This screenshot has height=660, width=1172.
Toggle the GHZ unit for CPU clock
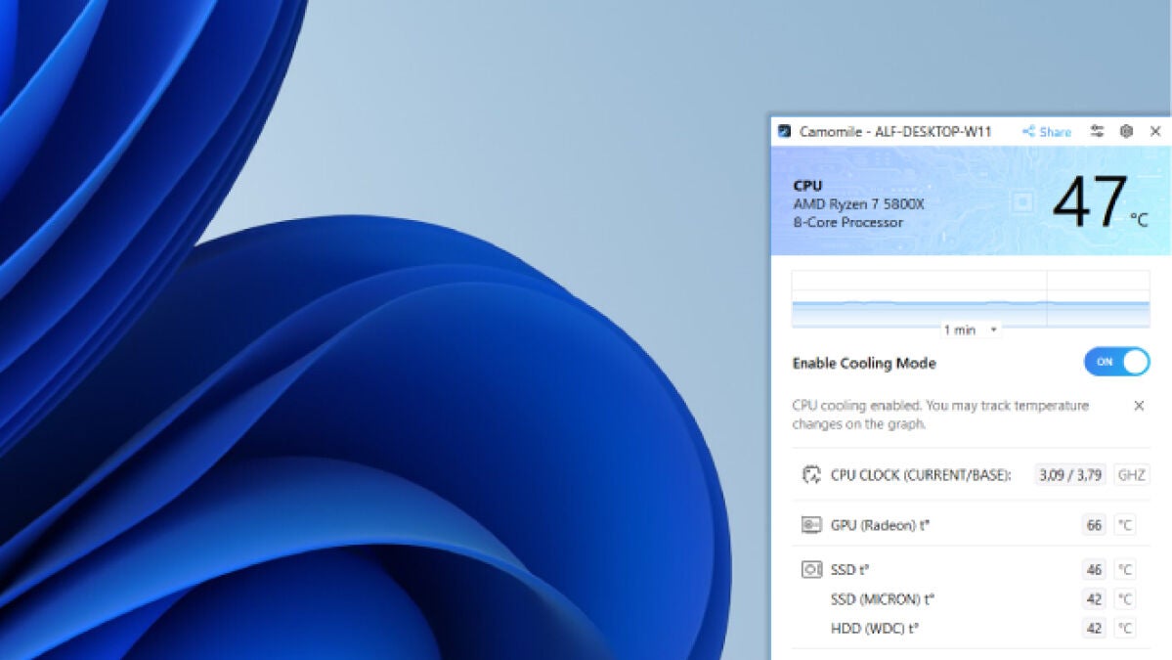click(x=1133, y=475)
